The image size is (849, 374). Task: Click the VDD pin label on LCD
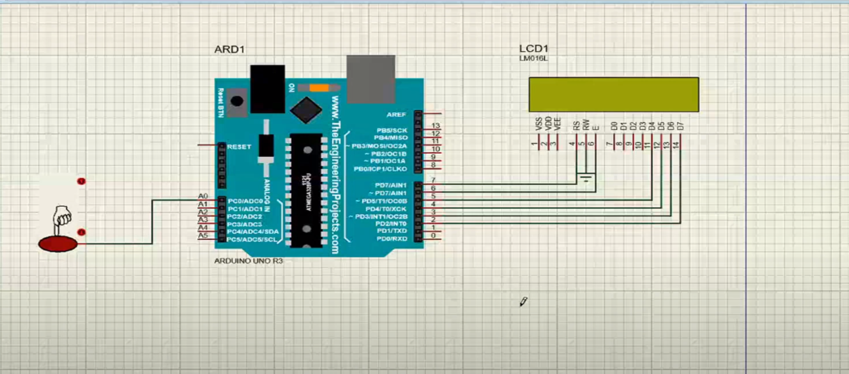pyautogui.click(x=548, y=124)
